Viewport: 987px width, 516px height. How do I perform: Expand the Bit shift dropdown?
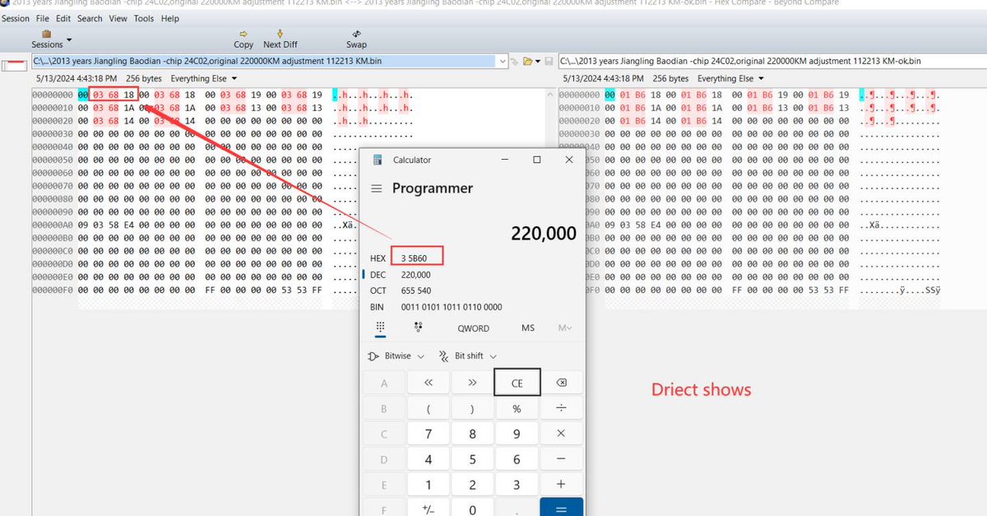[x=466, y=356]
